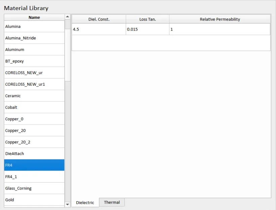Pick CORELOSS_NEW_ur from the list
Viewport: 276px width, 210px height.
34,73
